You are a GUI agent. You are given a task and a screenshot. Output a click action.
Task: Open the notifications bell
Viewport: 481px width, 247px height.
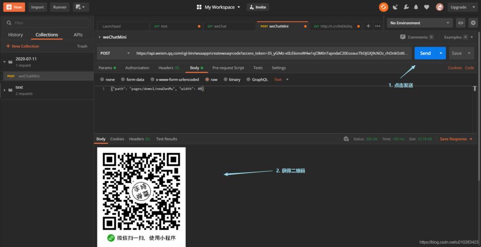click(x=416, y=7)
